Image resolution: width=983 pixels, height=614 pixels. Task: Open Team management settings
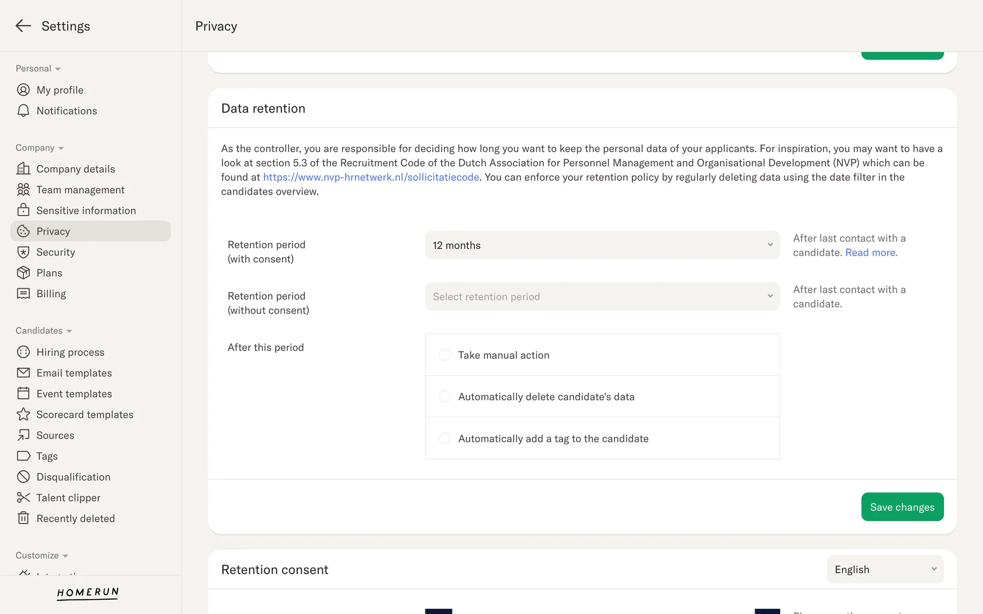[x=80, y=190]
